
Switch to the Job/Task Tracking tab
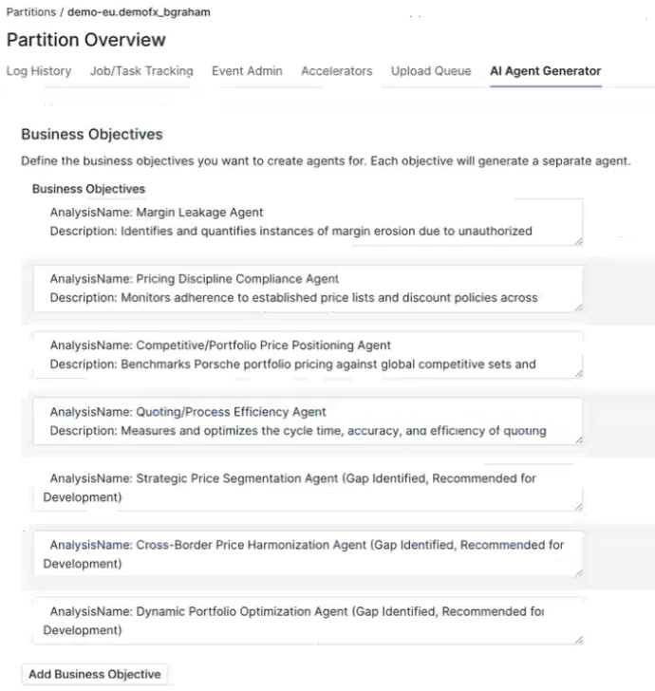click(141, 71)
